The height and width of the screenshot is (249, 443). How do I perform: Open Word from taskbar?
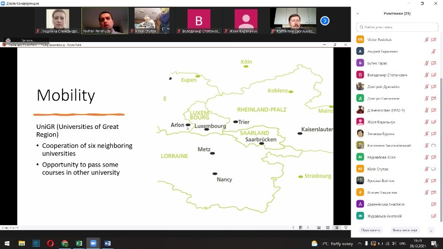click(x=107, y=243)
